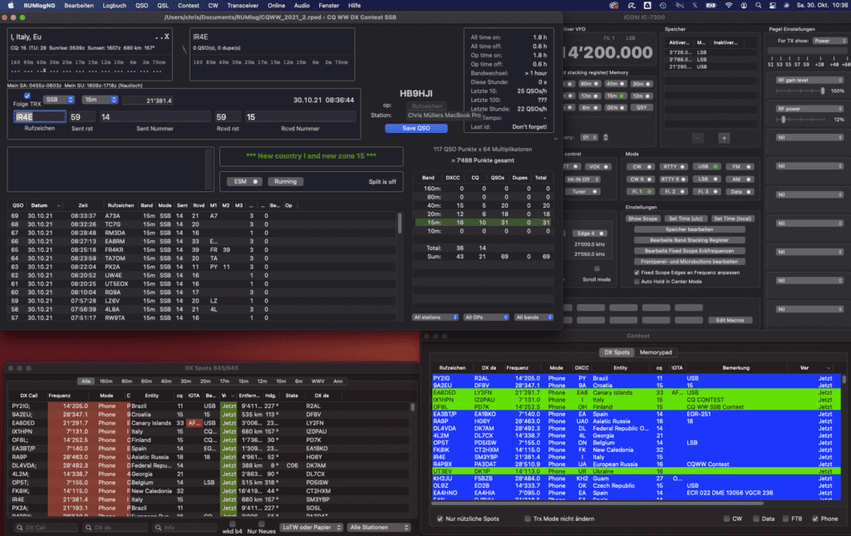Enable Auto Hold in Center Mode
The height and width of the screenshot is (536, 851).
[636, 282]
